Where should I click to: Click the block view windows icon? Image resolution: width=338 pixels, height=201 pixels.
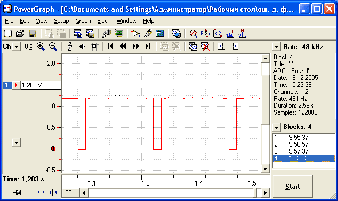pos(193,46)
